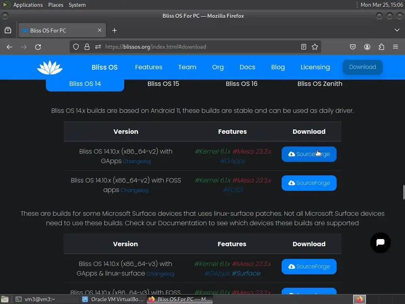The height and width of the screenshot is (304, 405).
Task: Open the extensions puzzle icon
Action: pos(382,47)
